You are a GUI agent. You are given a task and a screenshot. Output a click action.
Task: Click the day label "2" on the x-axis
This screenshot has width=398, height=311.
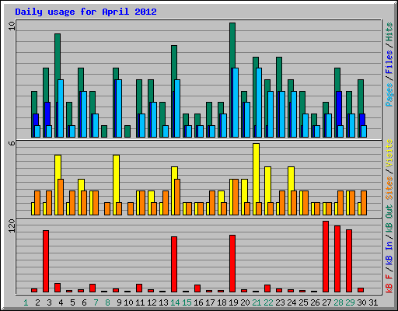[37, 302]
